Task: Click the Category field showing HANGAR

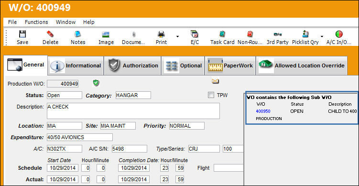Action: (x=133, y=95)
